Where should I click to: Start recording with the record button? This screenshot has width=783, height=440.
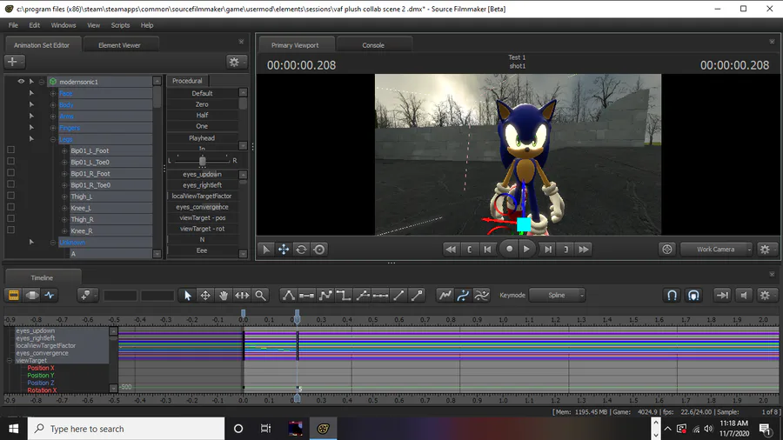click(509, 249)
